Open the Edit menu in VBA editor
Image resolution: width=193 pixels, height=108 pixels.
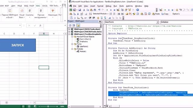click(80, 6)
